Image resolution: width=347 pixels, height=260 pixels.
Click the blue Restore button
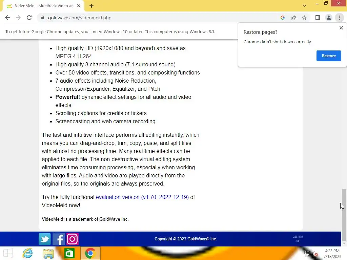(329, 56)
